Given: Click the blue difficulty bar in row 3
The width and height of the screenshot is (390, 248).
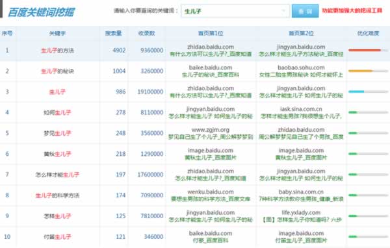Looking at the screenshot, I should [x=356, y=92].
